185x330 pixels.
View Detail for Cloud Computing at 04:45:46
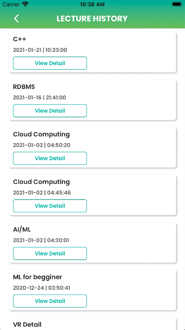point(50,206)
